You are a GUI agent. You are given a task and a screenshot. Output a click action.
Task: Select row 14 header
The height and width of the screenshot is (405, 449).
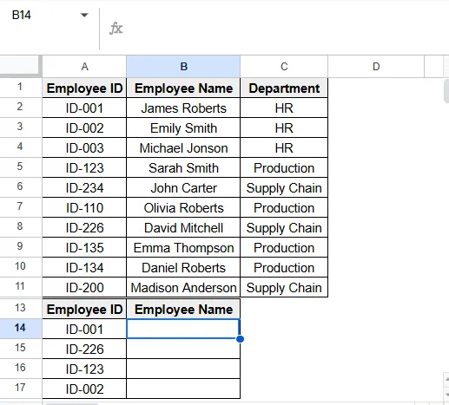(x=20, y=328)
